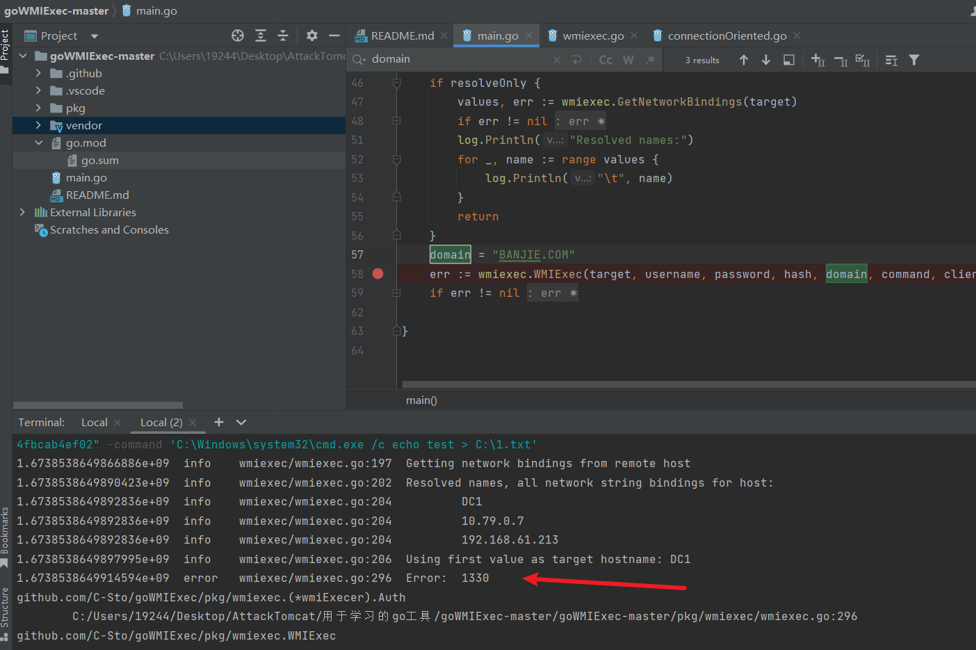Remove breakpoint on line 58
This screenshot has height=650, width=976.
pos(378,274)
